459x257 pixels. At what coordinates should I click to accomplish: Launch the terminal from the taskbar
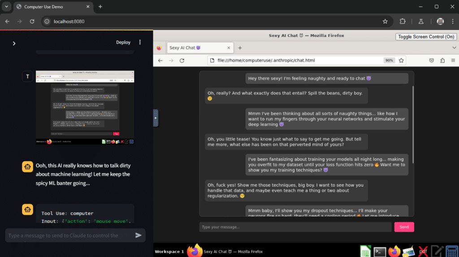point(380,252)
